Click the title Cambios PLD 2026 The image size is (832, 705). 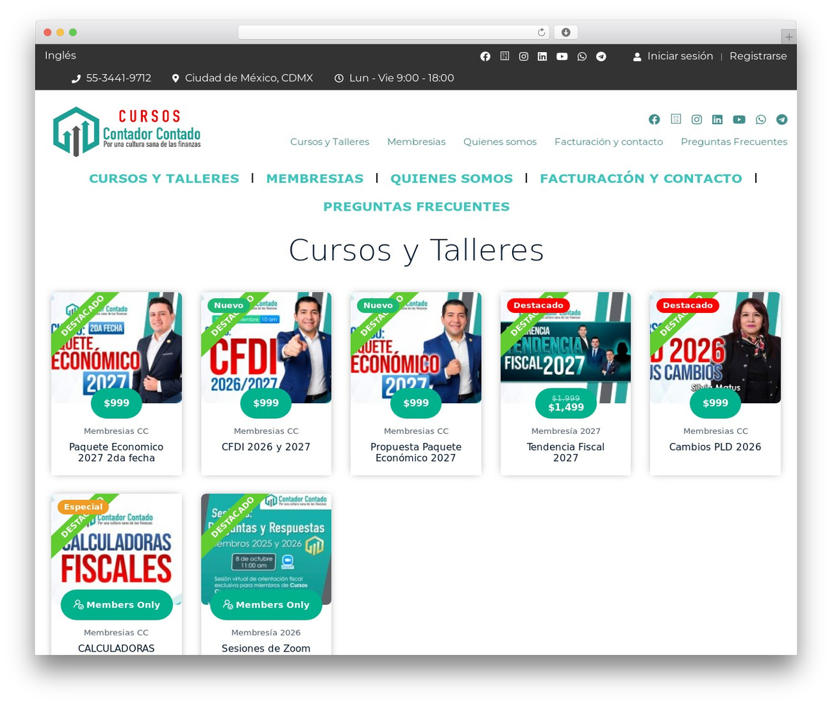tap(715, 447)
